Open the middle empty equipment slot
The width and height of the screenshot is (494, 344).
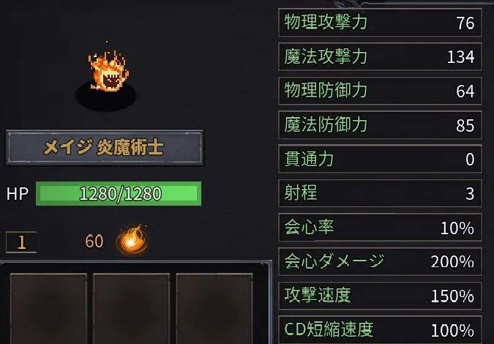click(x=132, y=309)
